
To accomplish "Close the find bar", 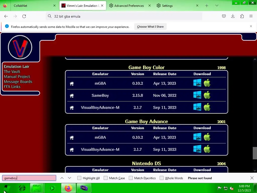I will click(x=252, y=178).
